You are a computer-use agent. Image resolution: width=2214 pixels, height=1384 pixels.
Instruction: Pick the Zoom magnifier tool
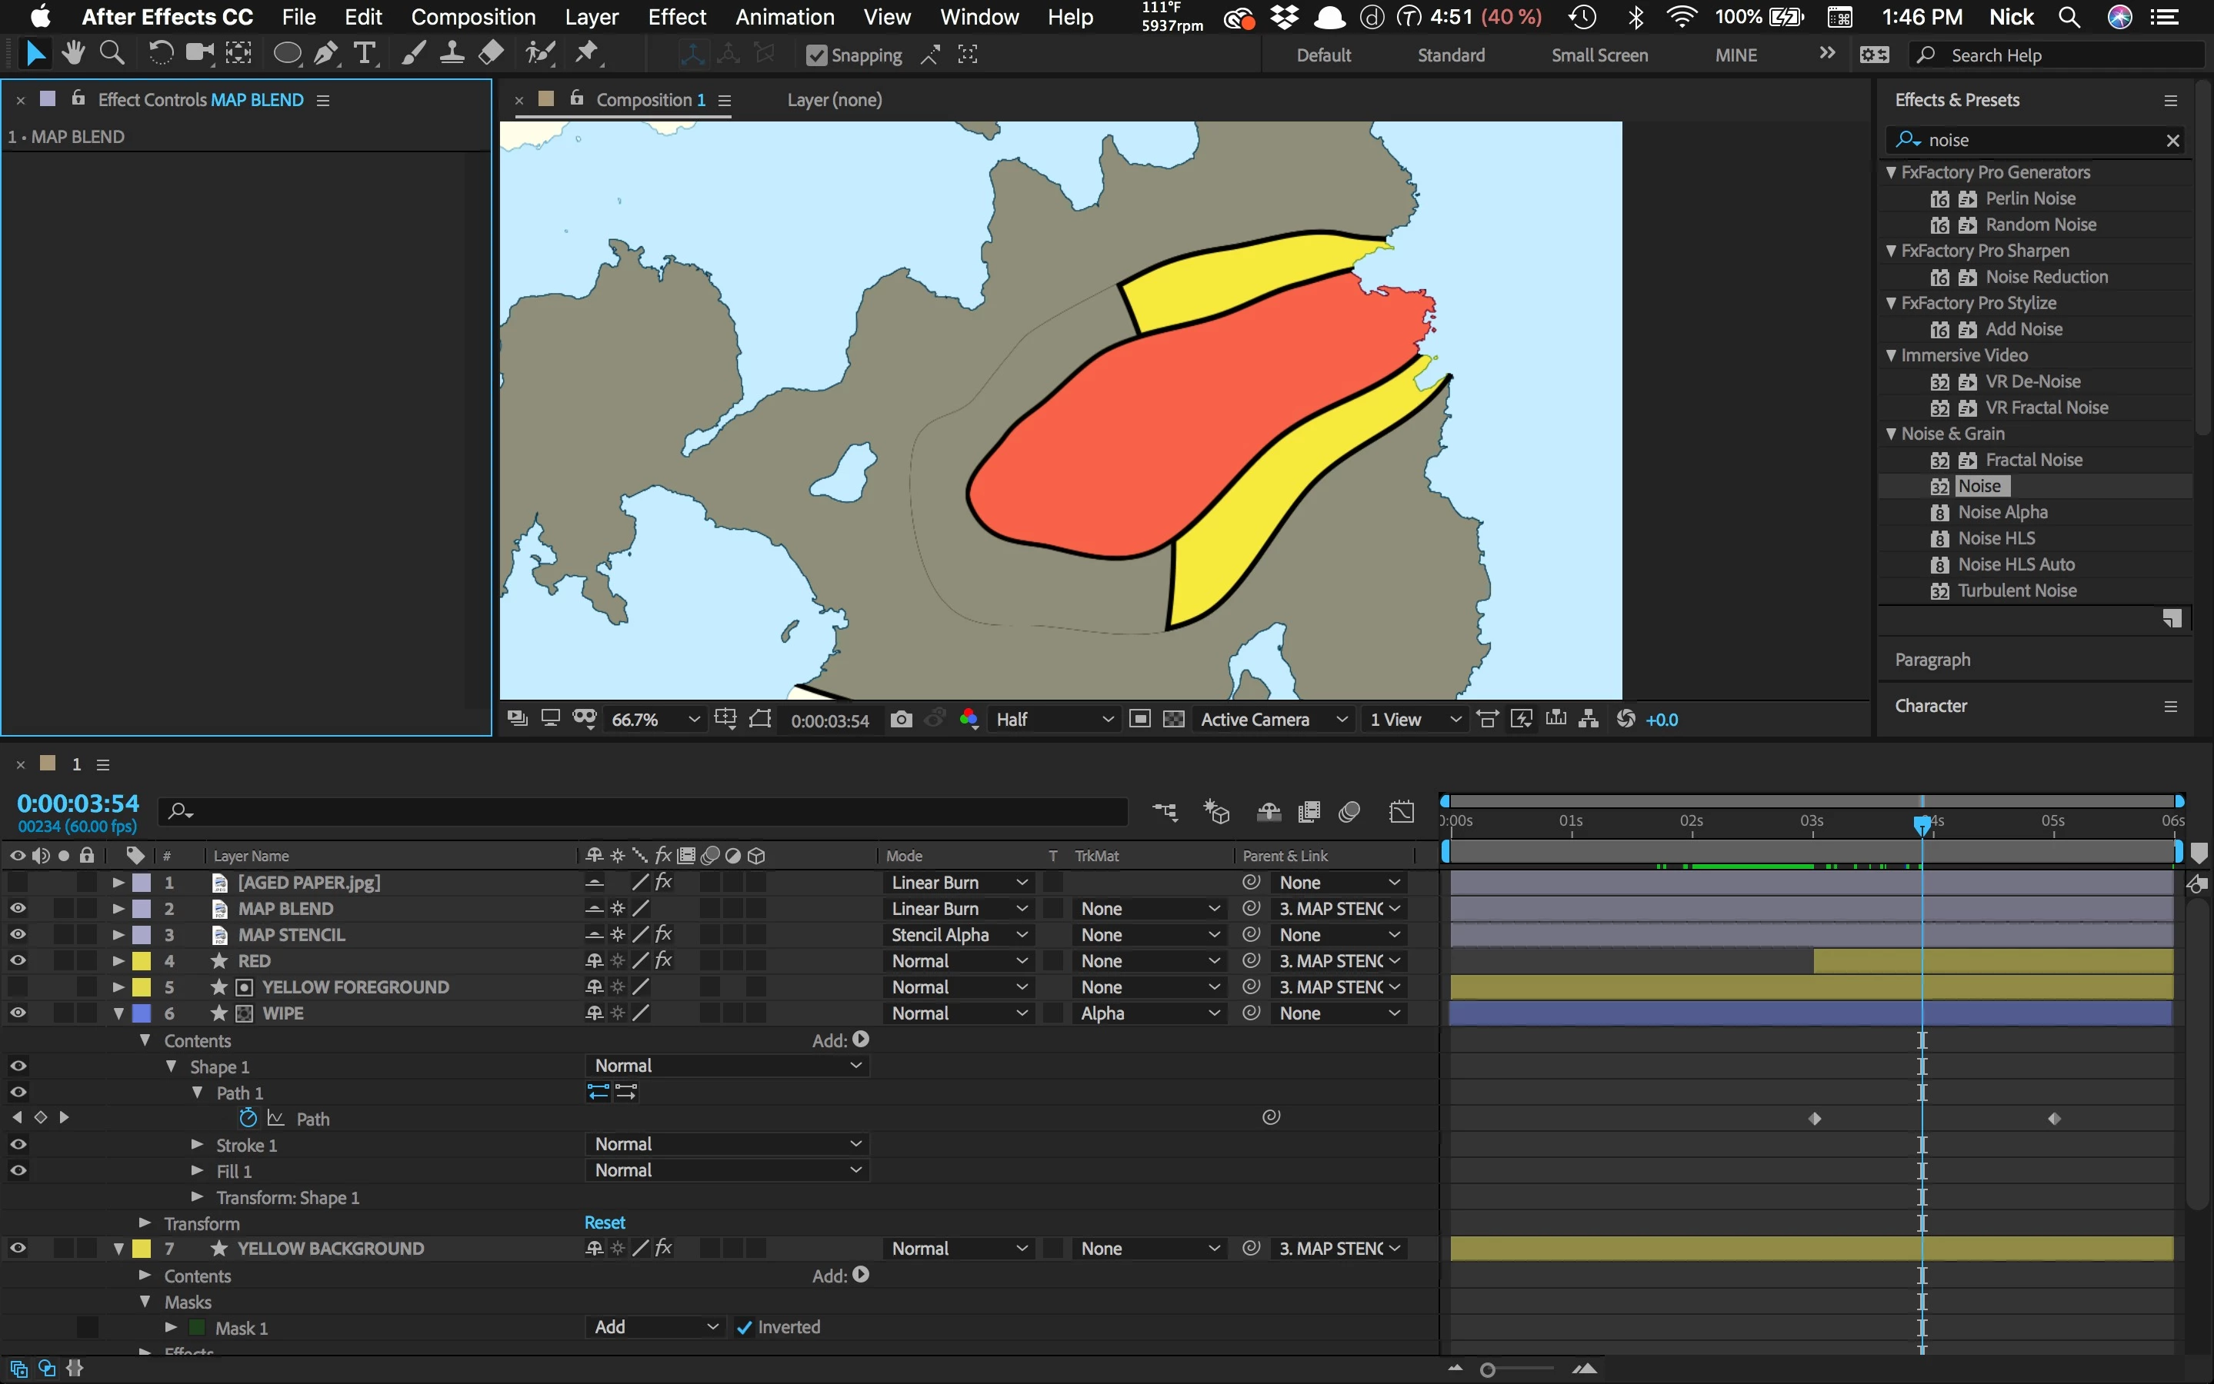tap(112, 54)
